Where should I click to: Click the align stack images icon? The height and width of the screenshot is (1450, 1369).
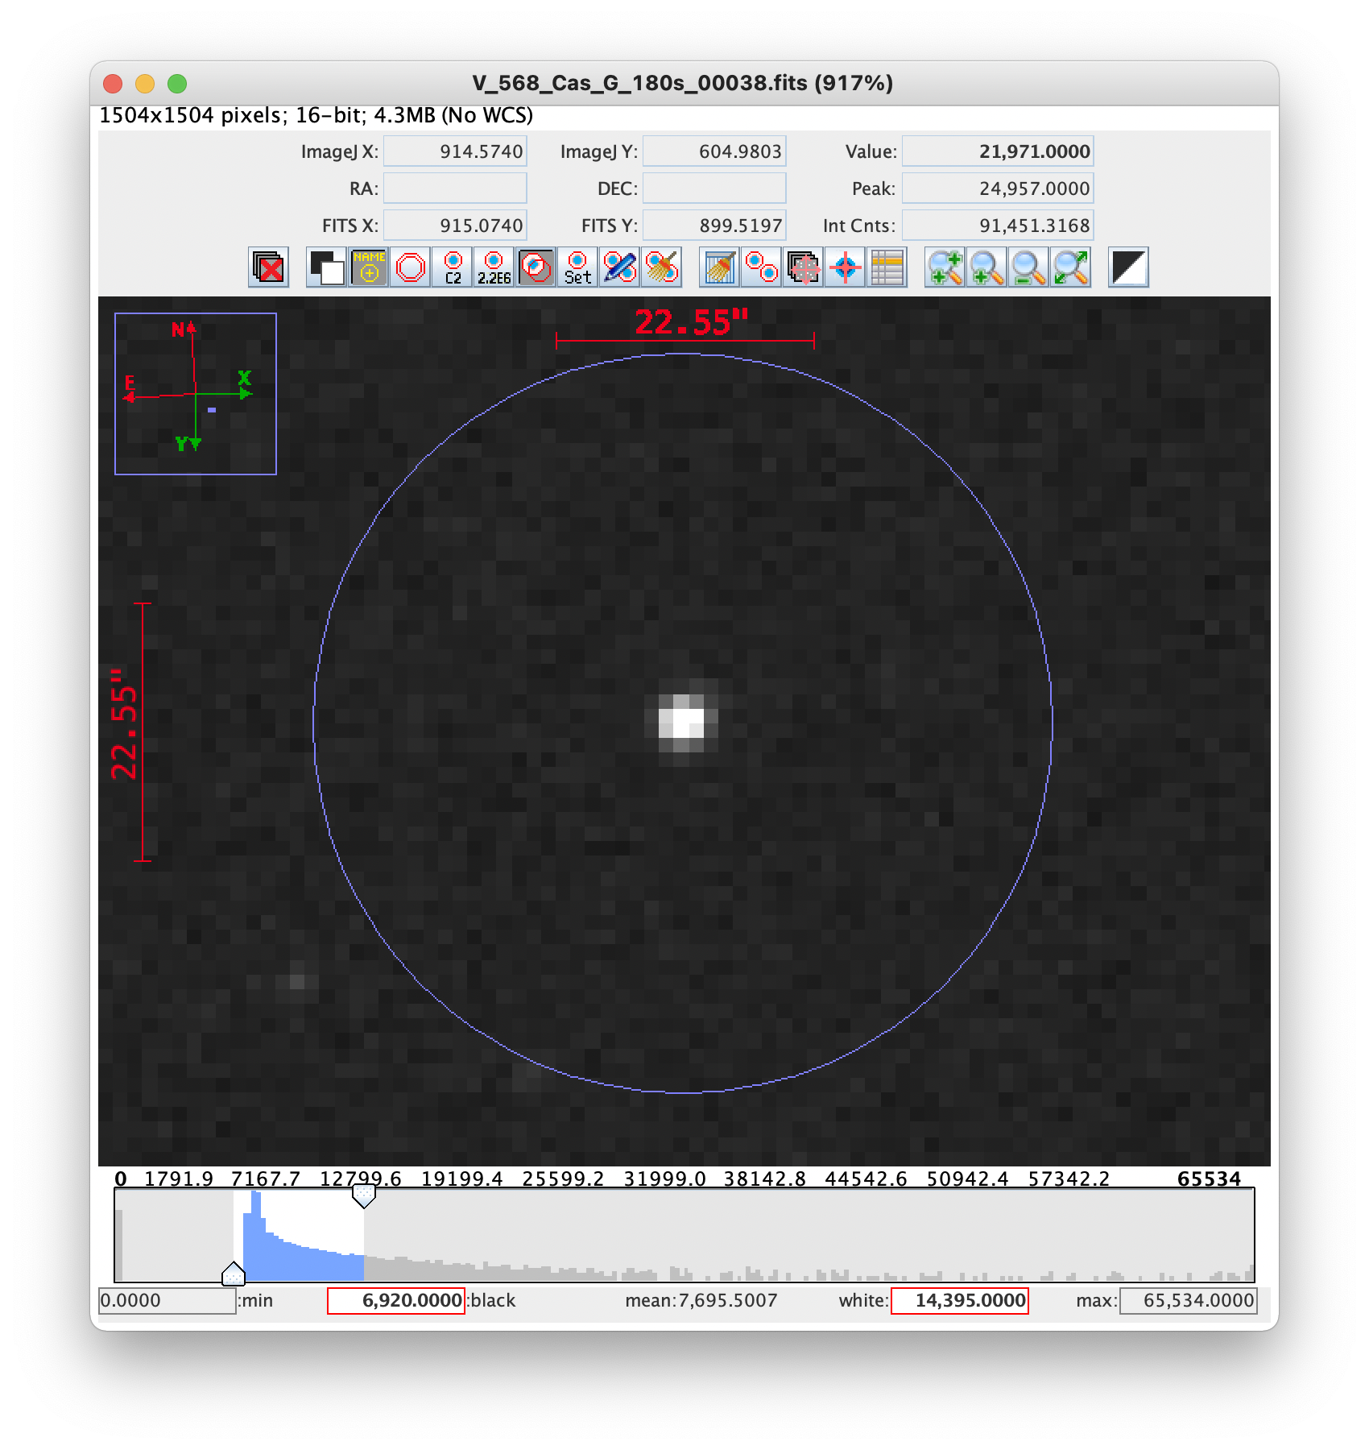point(803,267)
